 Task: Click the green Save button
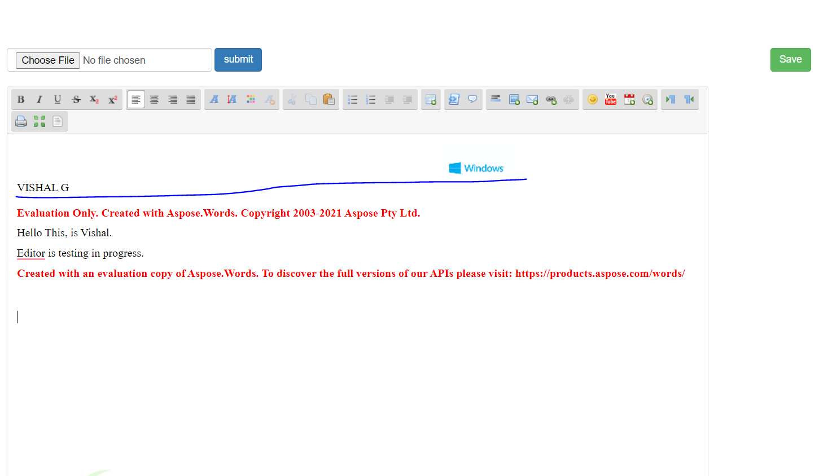790,60
